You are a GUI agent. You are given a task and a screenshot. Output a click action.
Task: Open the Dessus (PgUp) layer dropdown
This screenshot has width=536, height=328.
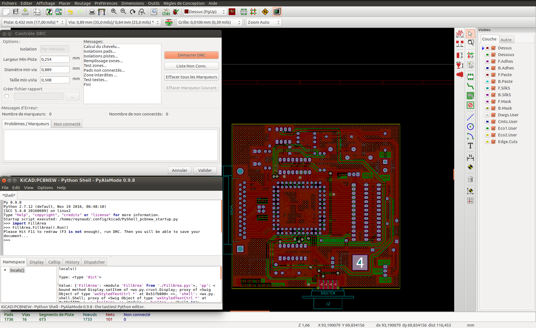pos(205,12)
